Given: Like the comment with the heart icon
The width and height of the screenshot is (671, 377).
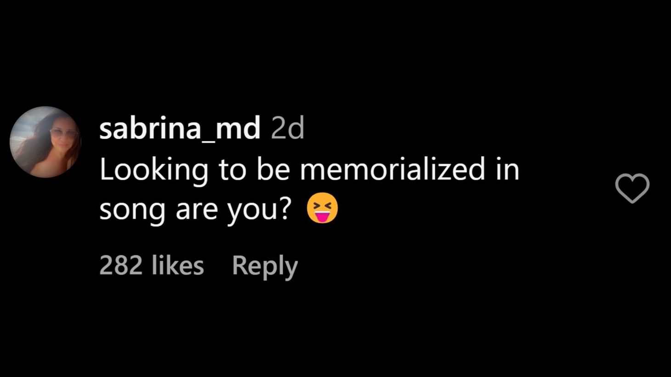Looking at the screenshot, I should [632, 188].
